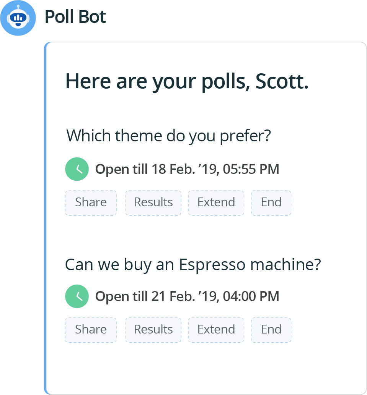Show Results for the Espresso machine poll
The height and width of the screenshot is (395, 367).
(153, 330)
